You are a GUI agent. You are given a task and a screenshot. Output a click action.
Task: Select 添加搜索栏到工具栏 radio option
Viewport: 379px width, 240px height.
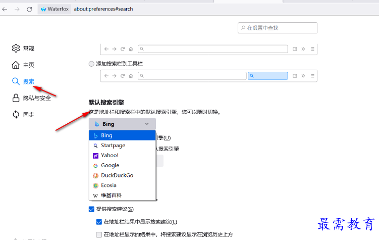coord(91,64)
